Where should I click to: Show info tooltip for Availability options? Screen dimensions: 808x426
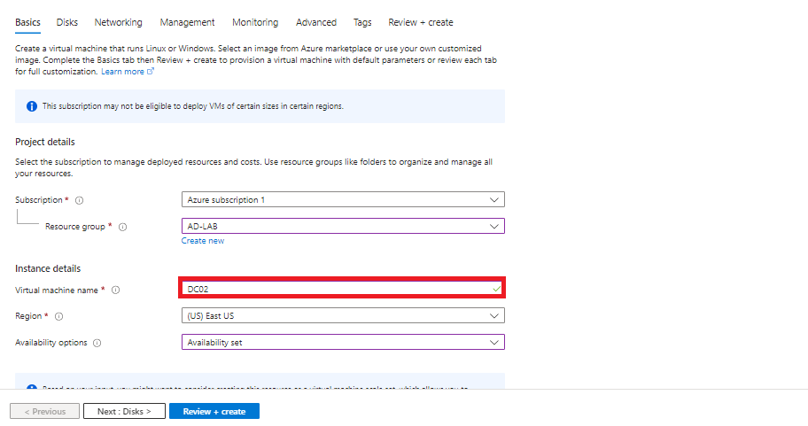tap(97, 343)
